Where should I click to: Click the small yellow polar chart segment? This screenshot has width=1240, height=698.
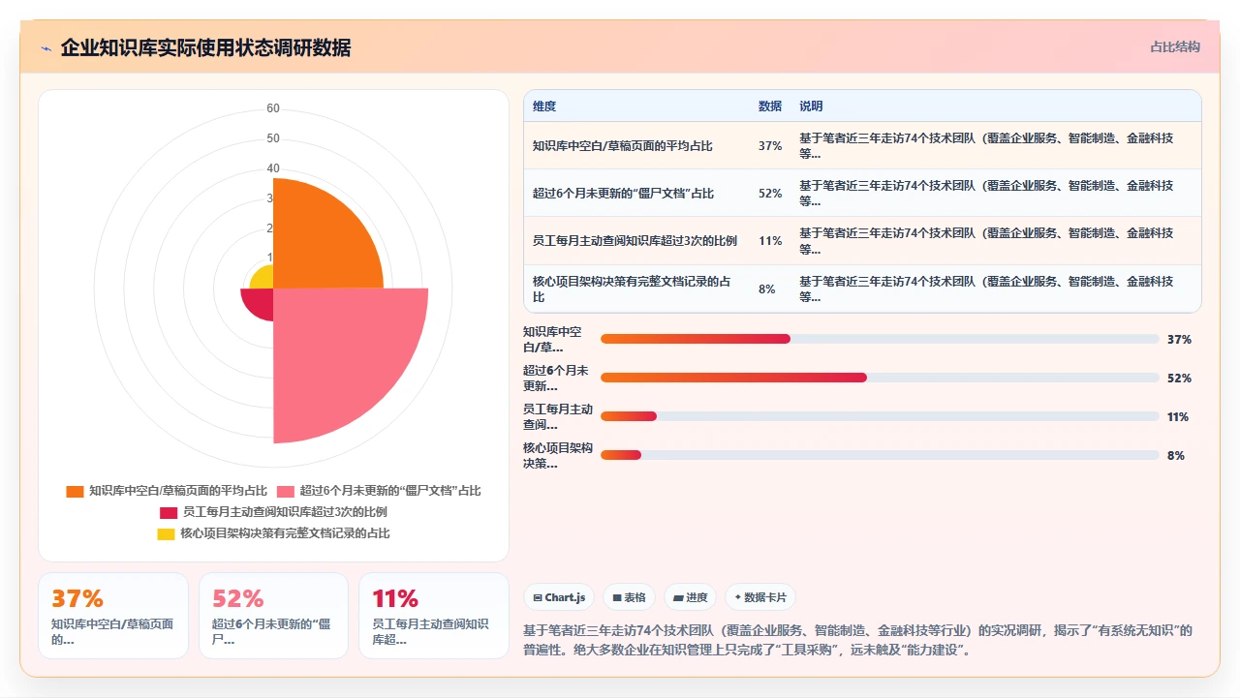pos(263,279)
